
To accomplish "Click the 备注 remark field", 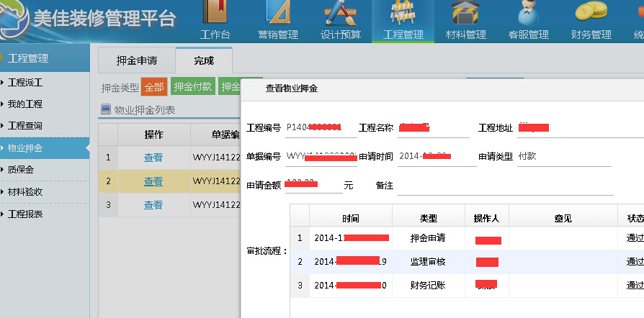I will (x=504, y=186).
